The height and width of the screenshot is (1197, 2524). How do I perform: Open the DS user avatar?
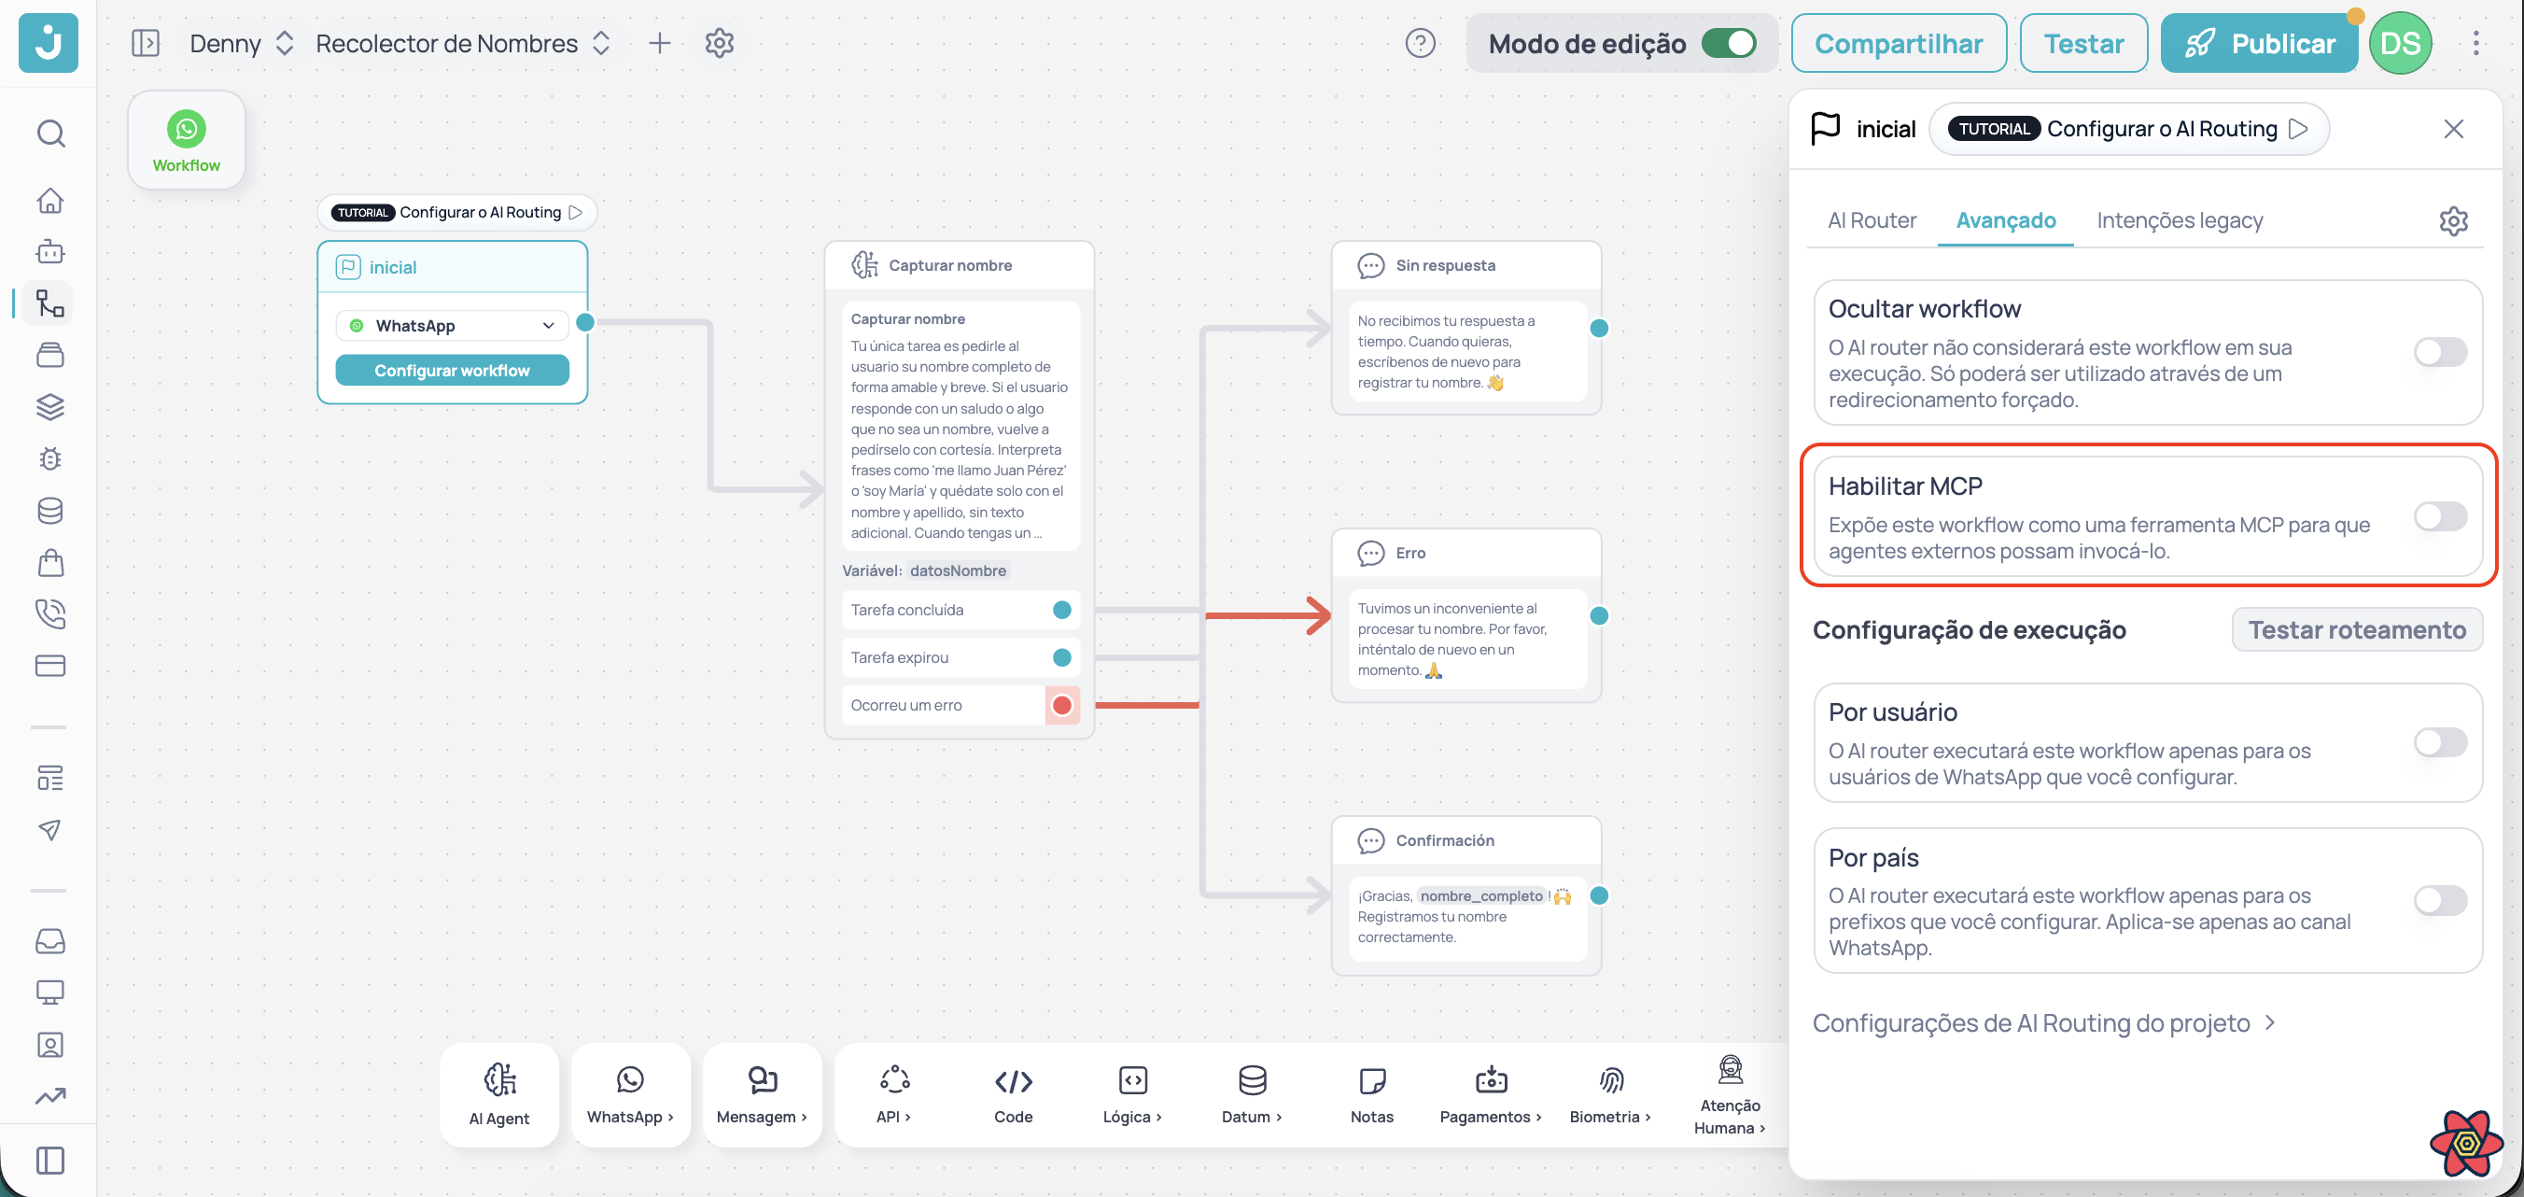point(2400,43)
